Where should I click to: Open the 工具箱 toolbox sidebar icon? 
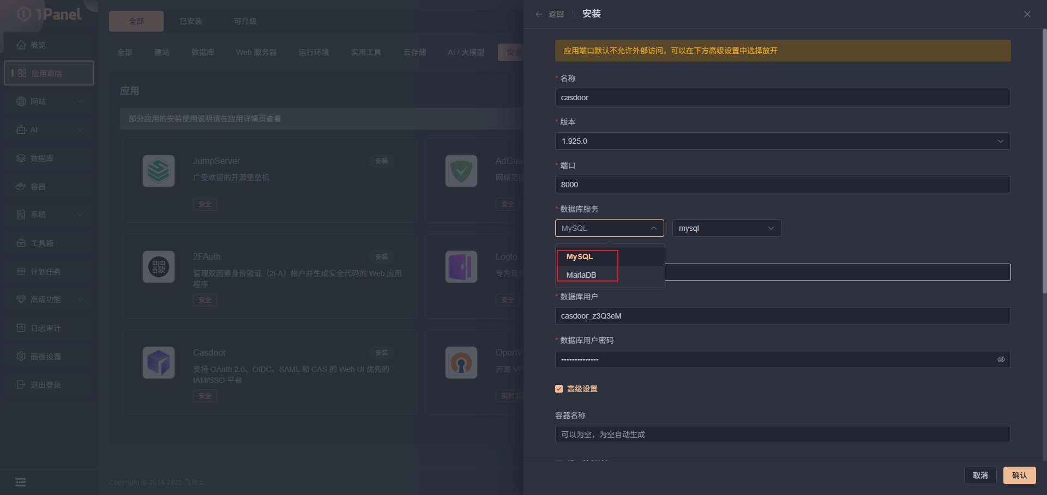point(21,243)
